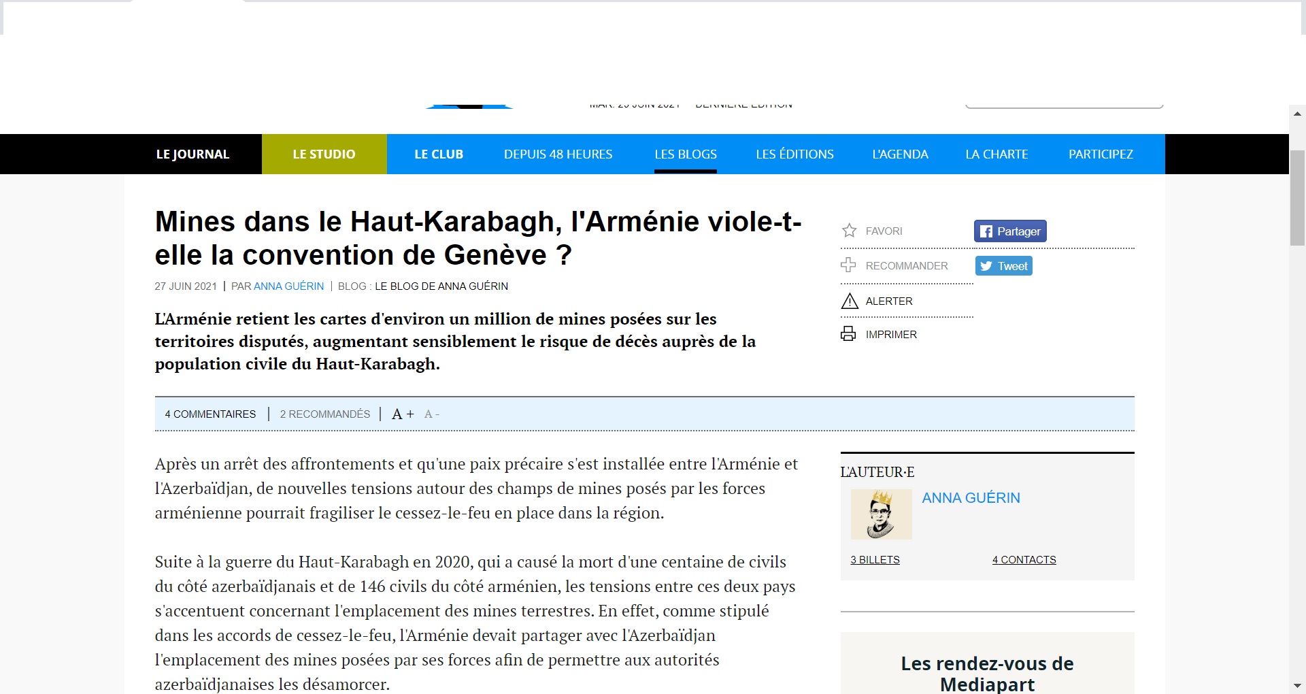Open the Le Club section
This screenshot has width=1306, height=694.
(x=439, y=154)
